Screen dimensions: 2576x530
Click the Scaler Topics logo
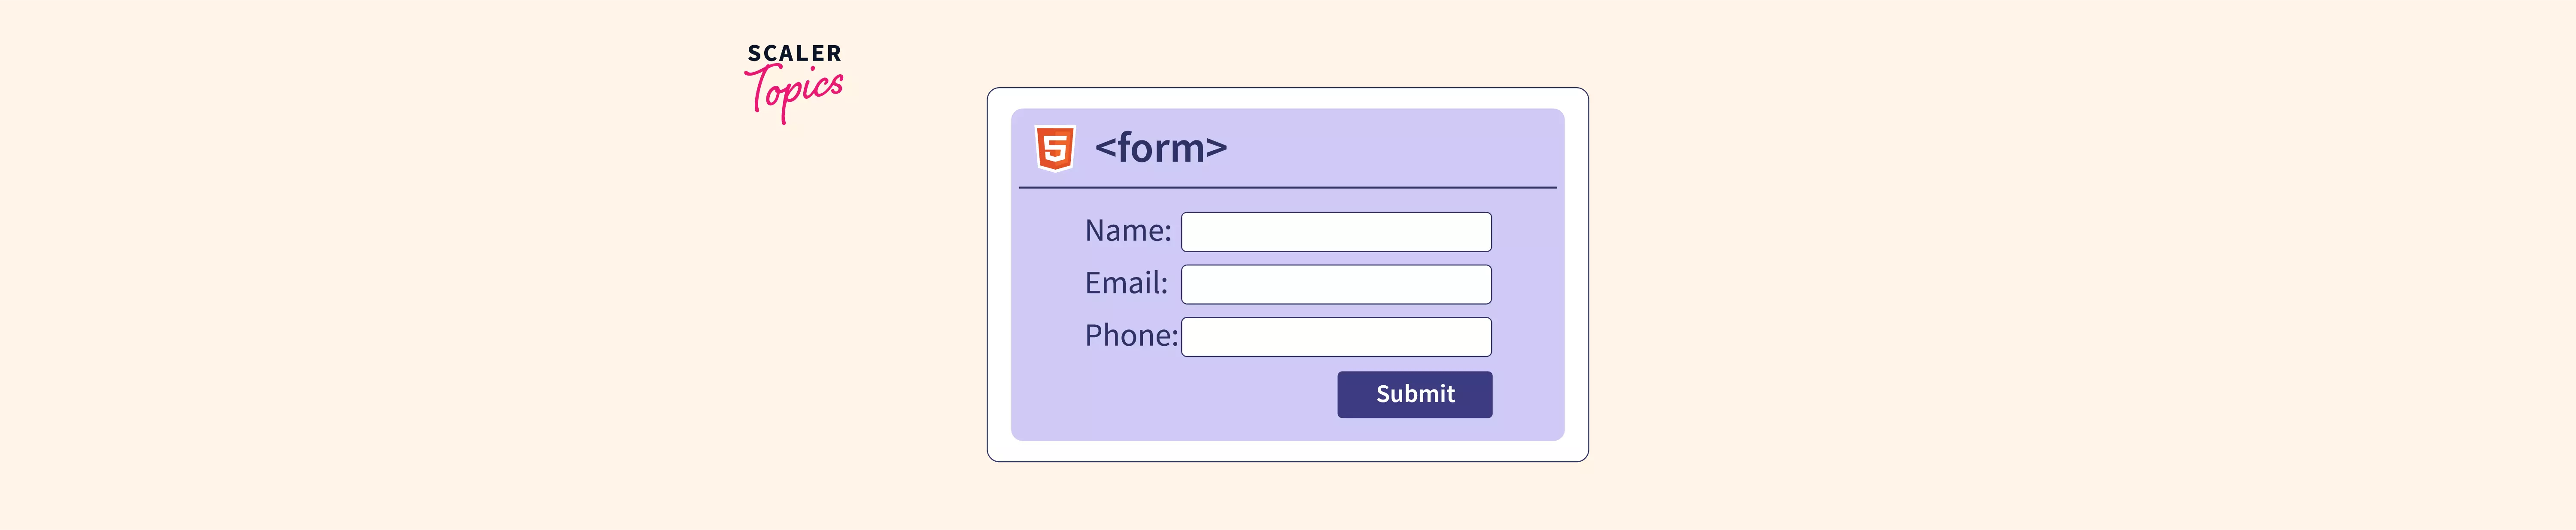coord(794,82)
